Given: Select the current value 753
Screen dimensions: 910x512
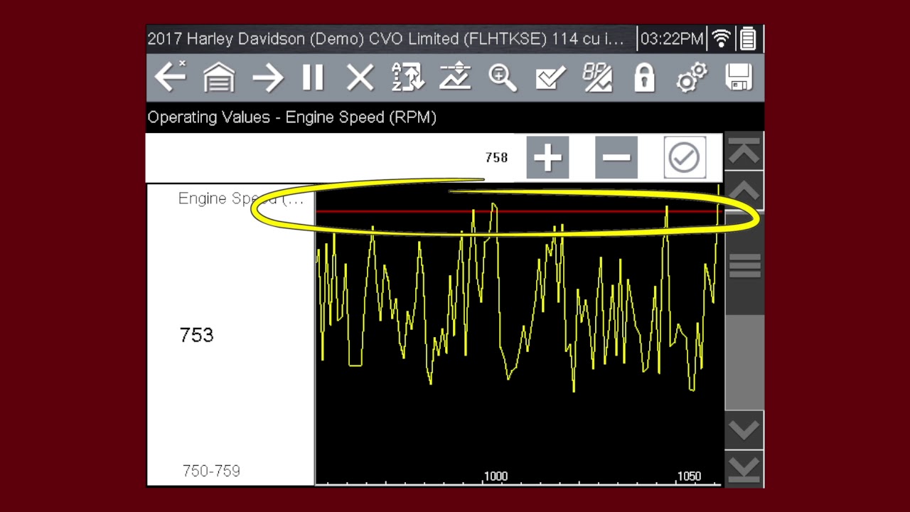Looking at the screenshot, I should point(196,335).
